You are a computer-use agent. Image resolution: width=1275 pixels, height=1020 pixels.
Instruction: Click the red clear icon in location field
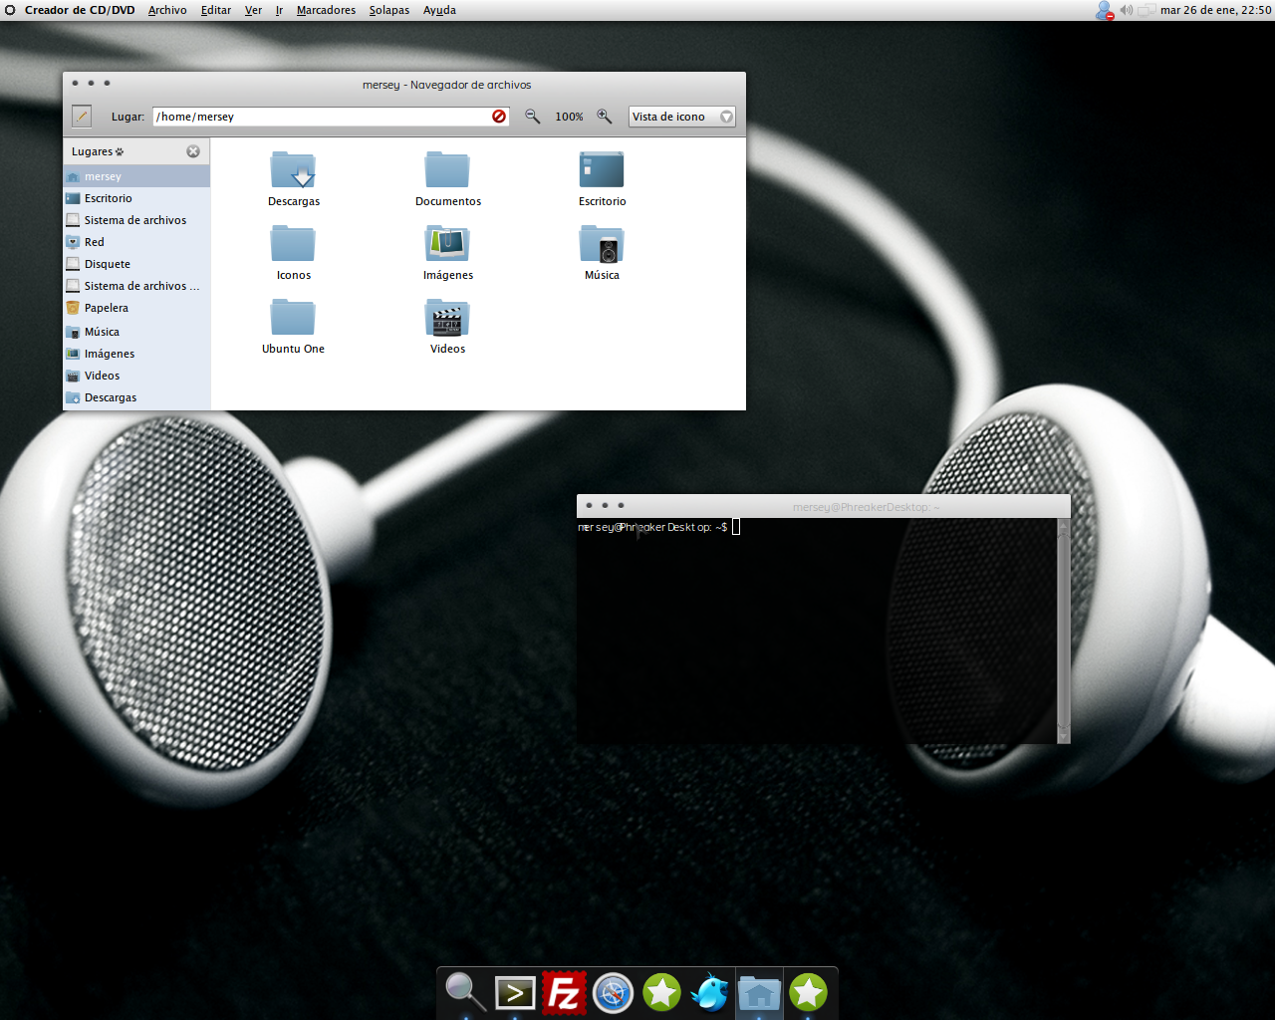[499, 117]
